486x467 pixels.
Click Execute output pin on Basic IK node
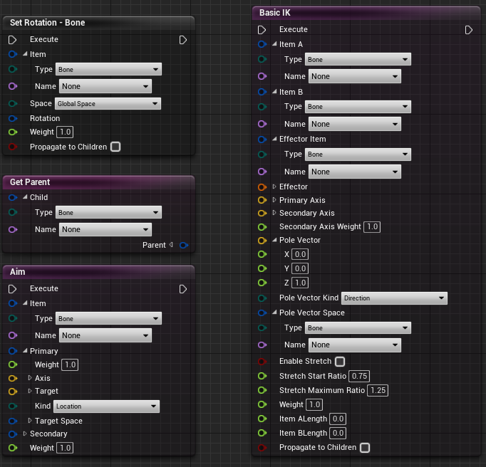click(x=469, y=30)
